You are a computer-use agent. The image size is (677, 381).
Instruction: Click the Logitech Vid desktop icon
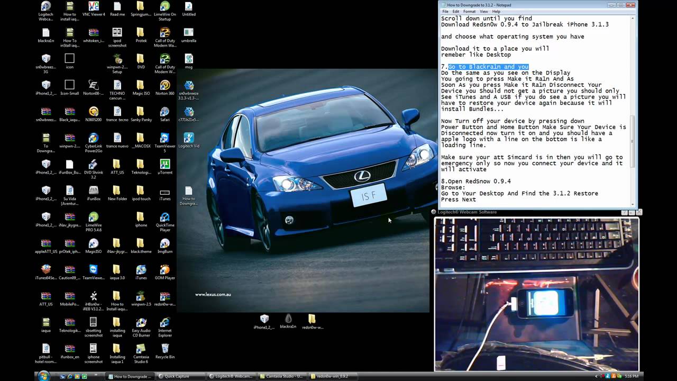click(x=189, y=141)
